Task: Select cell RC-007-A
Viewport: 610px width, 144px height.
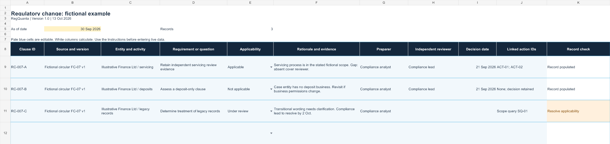Action: point(27,67)
